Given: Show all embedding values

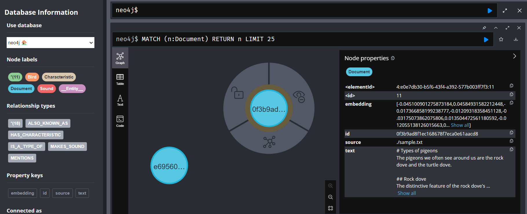Looking at the screenshot, I should tap(460, 125).
